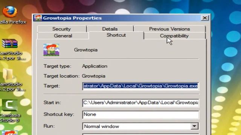
Task: Open the Security tab
Action: pos(62,29)
